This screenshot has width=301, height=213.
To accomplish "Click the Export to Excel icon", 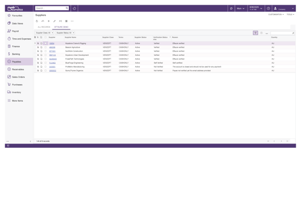I will 66,21.
